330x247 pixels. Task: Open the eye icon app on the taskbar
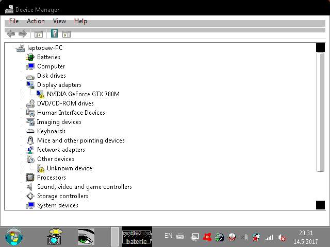[x=86, y=237]
